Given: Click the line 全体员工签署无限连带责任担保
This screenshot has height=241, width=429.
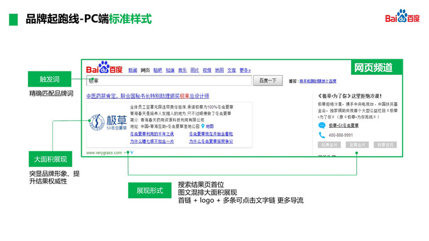Looking at the screenshot, I should click(181, 107).
